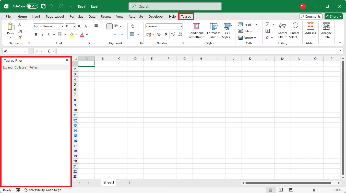Viewport: 346px width, 193px height.
Task: Click Increase Decimal icon
Action: 173,35
